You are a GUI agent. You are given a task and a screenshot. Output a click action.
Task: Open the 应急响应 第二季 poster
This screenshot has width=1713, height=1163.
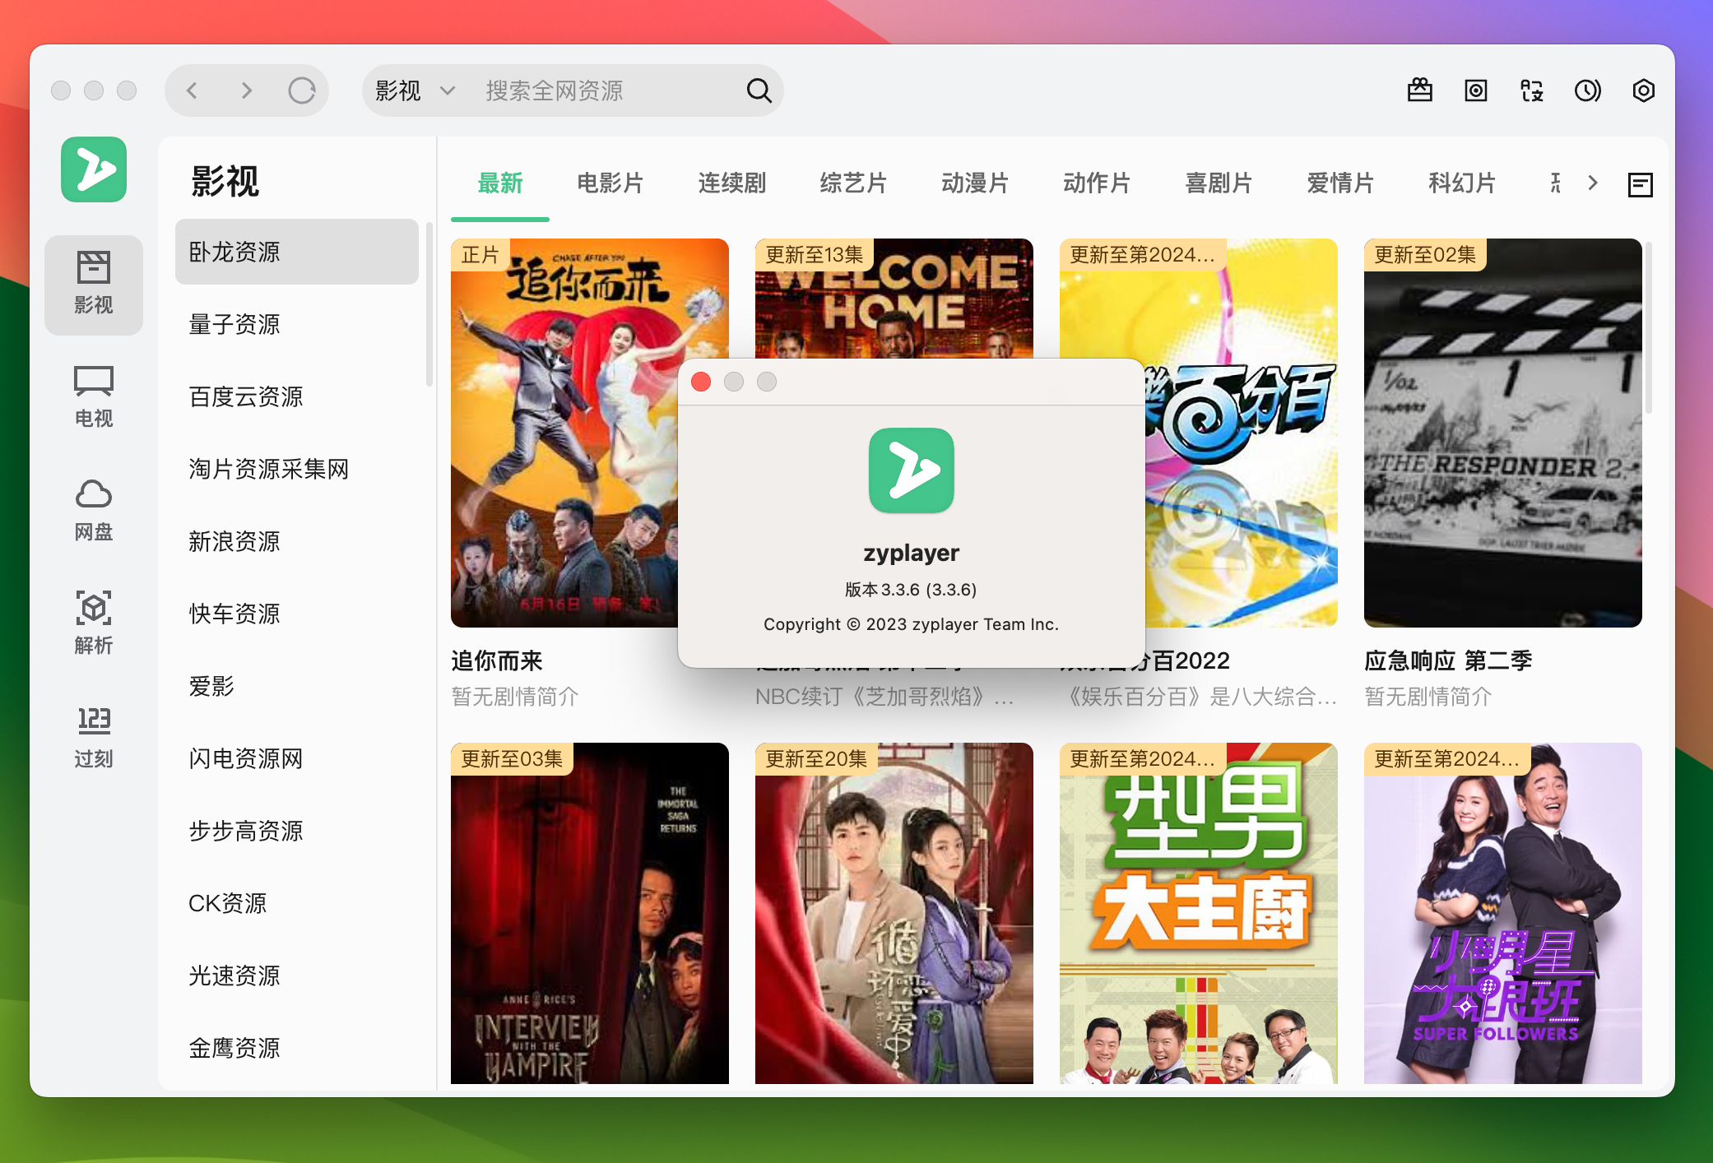tap(1502, 433)
